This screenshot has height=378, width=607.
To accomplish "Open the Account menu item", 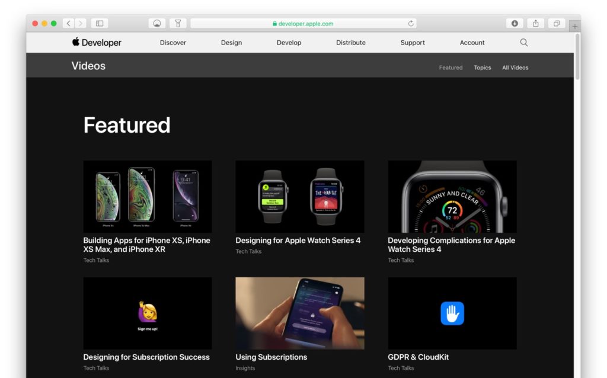I will (472, 42).
